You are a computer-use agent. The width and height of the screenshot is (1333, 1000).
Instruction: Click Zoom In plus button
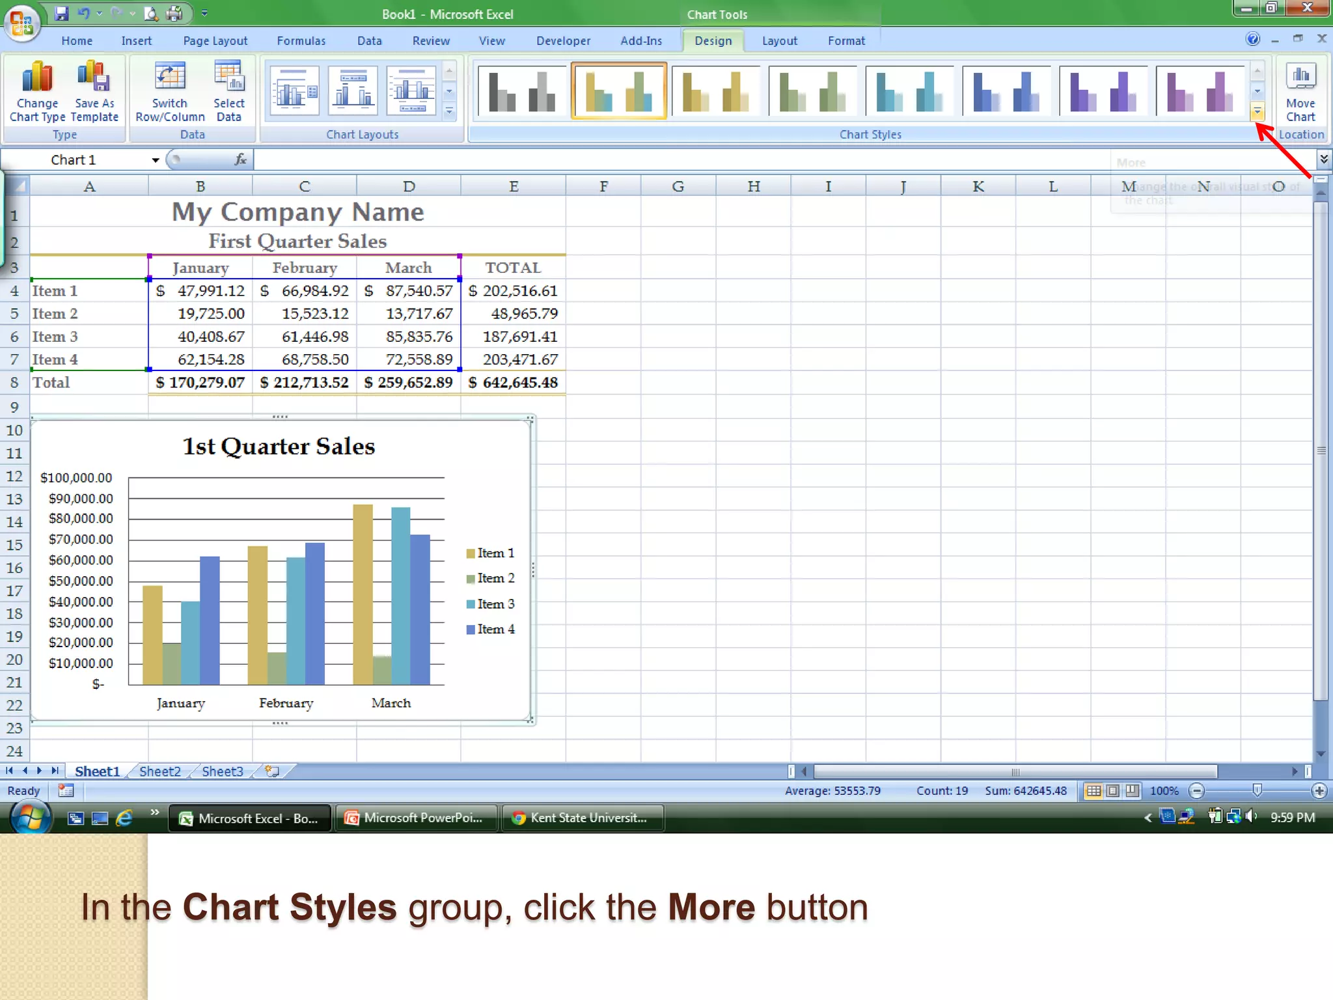tap(1319, 791)
